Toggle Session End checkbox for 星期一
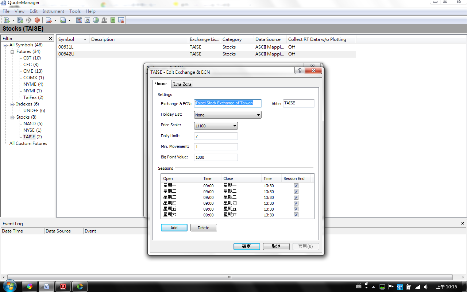Image resolution: width=467 pixels, height=292 pixels. pyautogui.click(x=296, y=186)
